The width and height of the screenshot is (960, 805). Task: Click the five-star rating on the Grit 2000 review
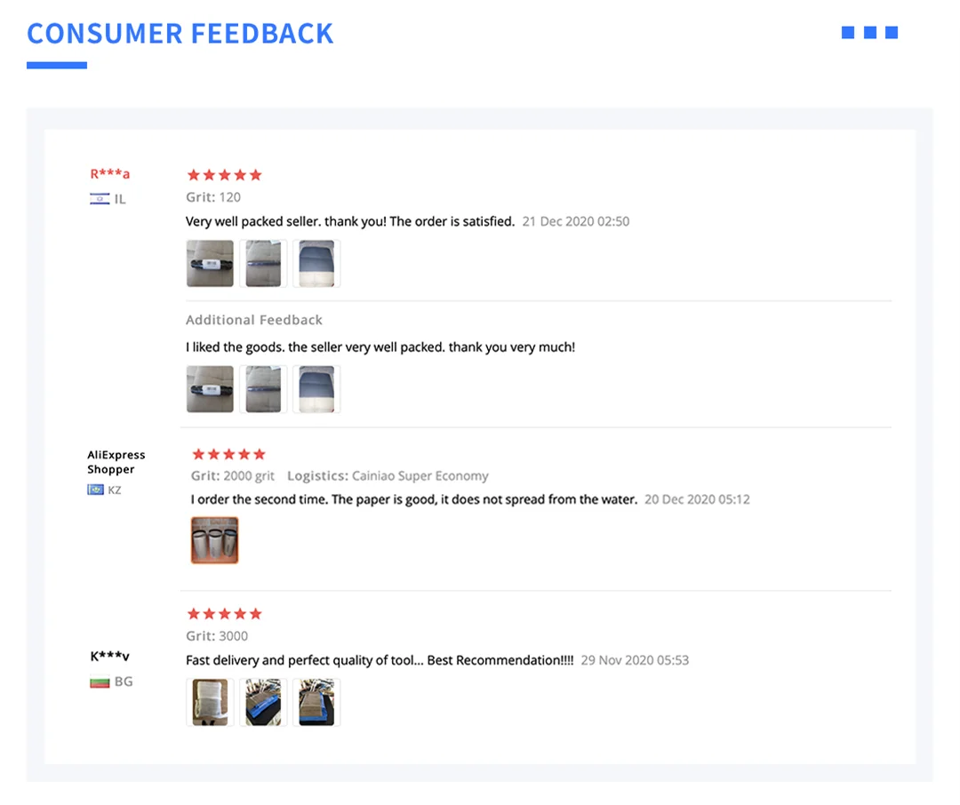click(x=228, y=454)
